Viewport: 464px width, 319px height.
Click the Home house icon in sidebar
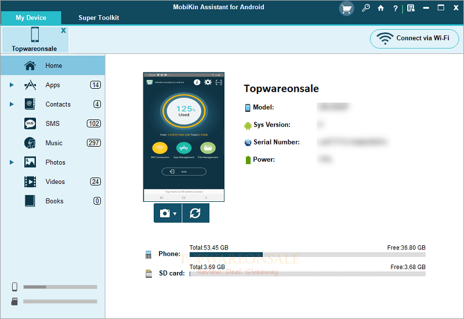click(30, 66)
